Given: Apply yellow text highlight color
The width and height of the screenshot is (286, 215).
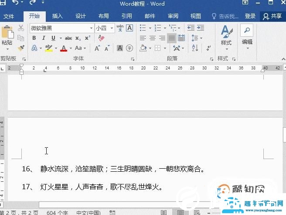Looking at the screenshot, I should click(x=49, y=48).
